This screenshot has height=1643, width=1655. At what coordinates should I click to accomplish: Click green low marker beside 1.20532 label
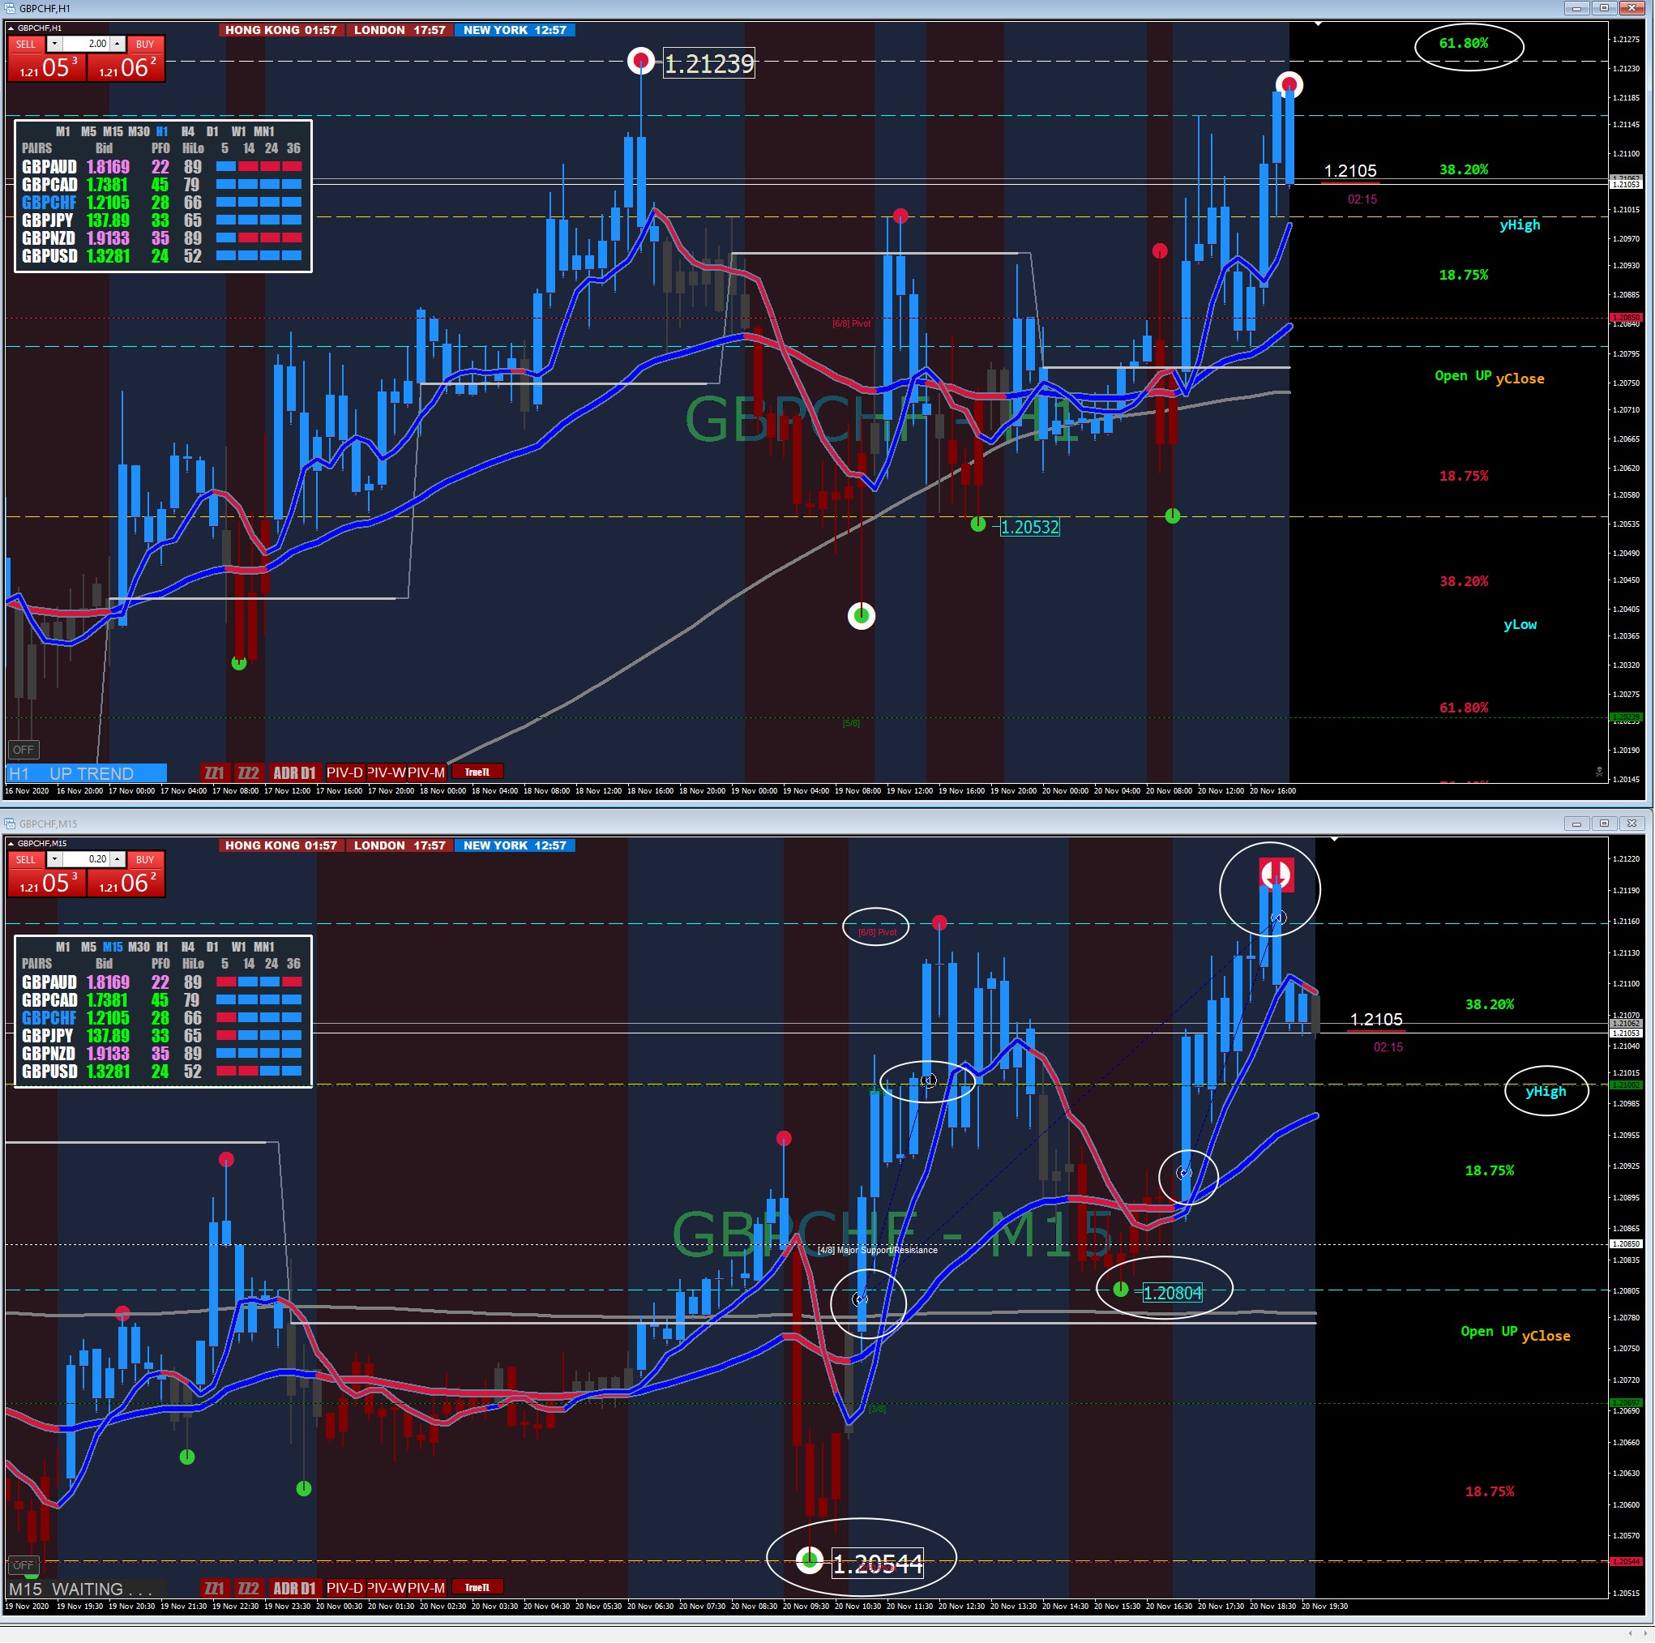pos(978,525)
